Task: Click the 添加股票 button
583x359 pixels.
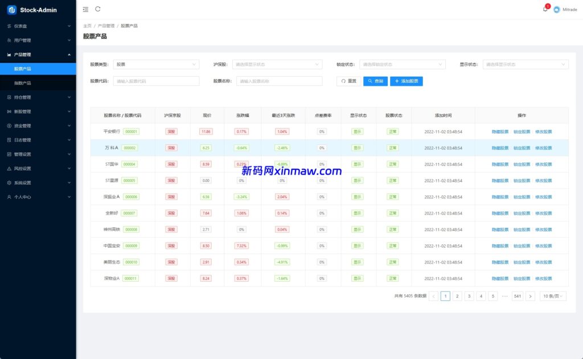Action: click(406, 81)
